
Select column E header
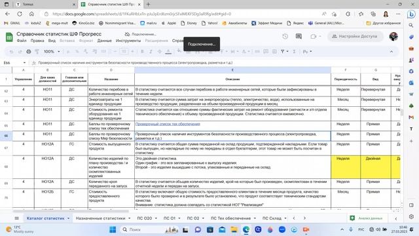pos(232,70)
